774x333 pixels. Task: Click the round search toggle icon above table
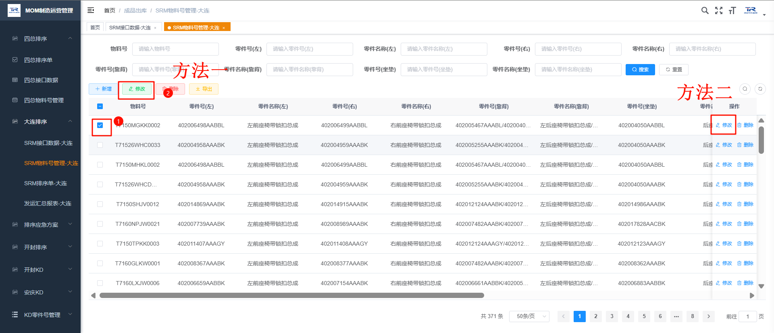pyautogui.click(x=745, y=89)
